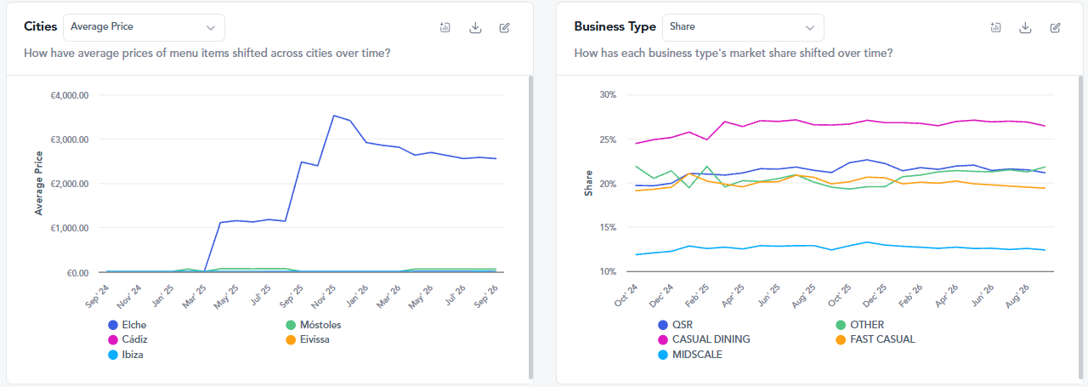
Task: Click the €1,000.00 axis label
Action: (70, 228)
